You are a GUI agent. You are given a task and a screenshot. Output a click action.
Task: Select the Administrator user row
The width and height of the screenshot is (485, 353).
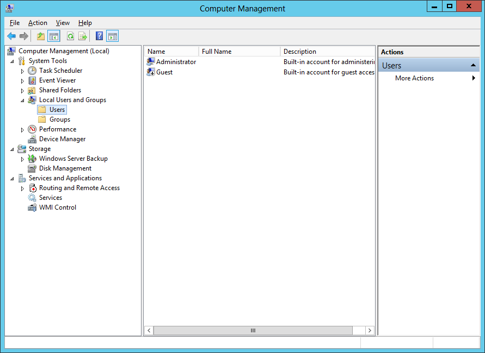pos(260,62)
